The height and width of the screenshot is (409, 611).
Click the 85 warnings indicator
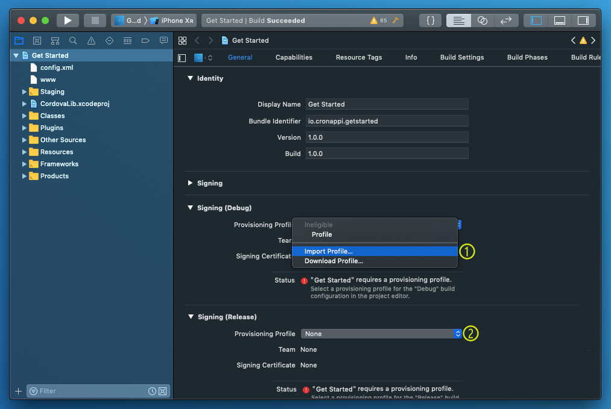click(x=378, y=20)
